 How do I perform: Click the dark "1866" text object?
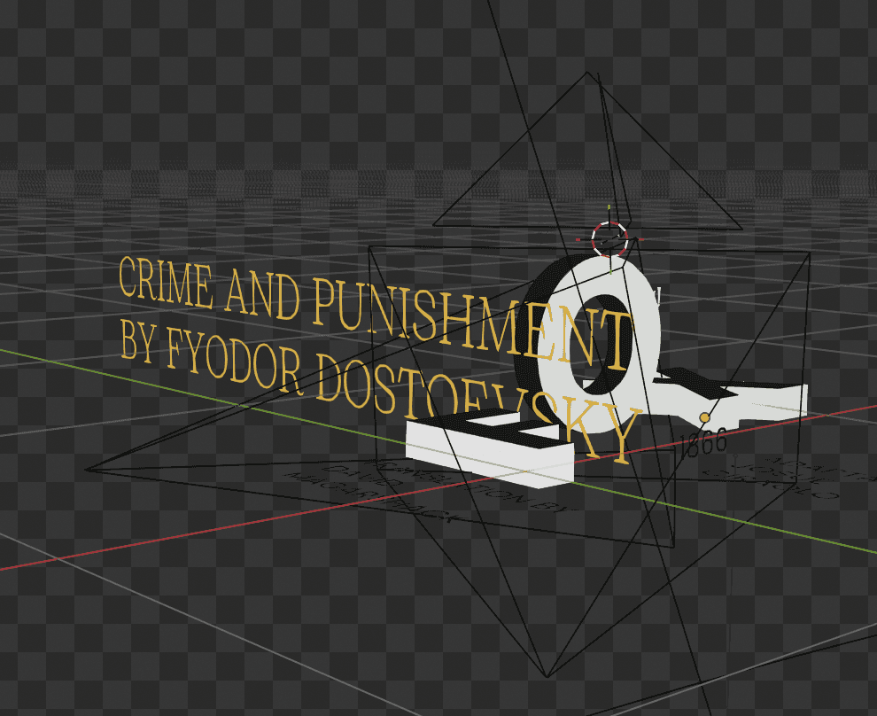(x=703, y=444)
